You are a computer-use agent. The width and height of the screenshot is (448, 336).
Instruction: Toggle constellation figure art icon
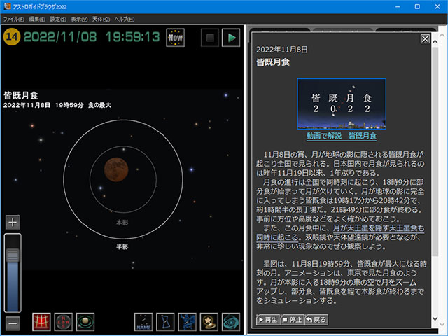[x=187, y=321]
